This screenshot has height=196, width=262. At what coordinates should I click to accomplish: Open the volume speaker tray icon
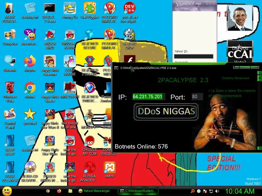217,191
